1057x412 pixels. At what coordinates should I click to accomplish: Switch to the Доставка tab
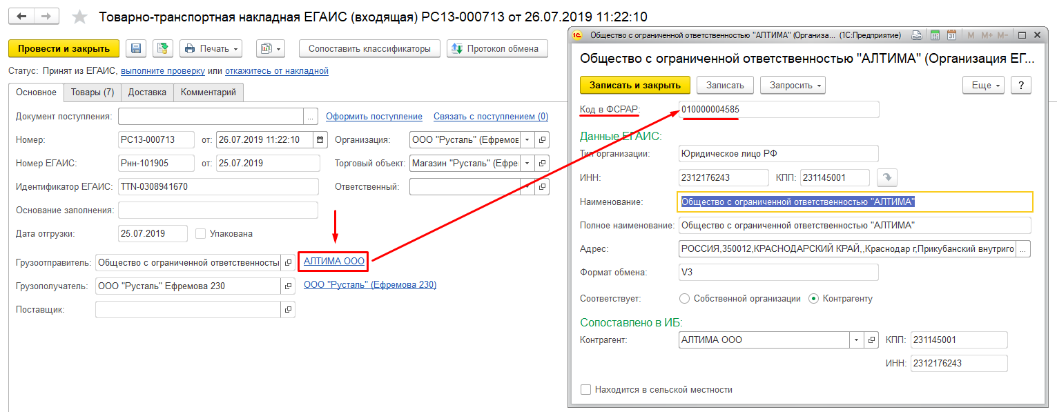tap(147, 92)
